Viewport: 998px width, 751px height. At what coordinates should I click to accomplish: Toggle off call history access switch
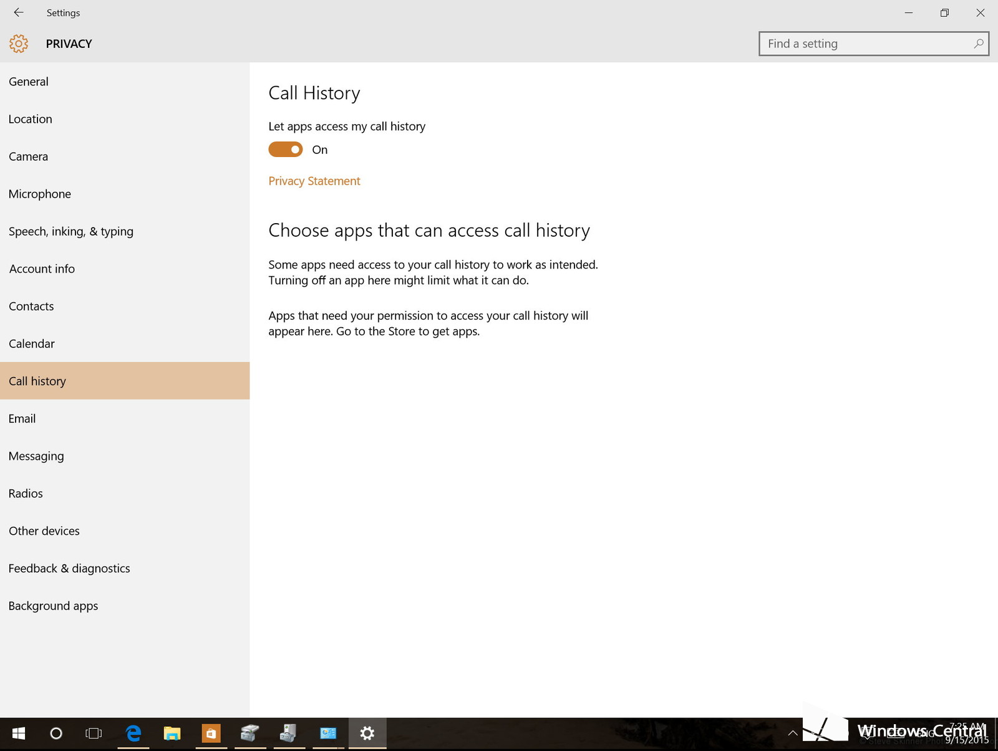point(286,150)
